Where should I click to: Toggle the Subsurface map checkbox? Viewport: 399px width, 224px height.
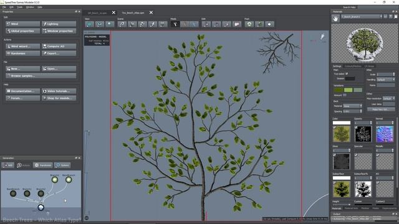334,182
